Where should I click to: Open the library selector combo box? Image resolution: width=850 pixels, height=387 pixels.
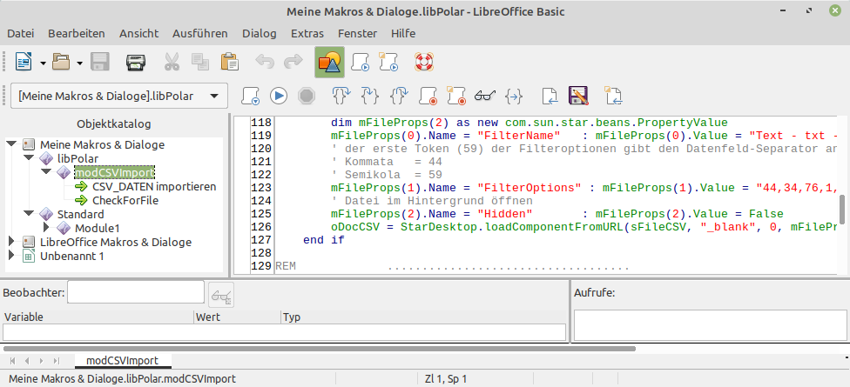click(x=118, y=97)
